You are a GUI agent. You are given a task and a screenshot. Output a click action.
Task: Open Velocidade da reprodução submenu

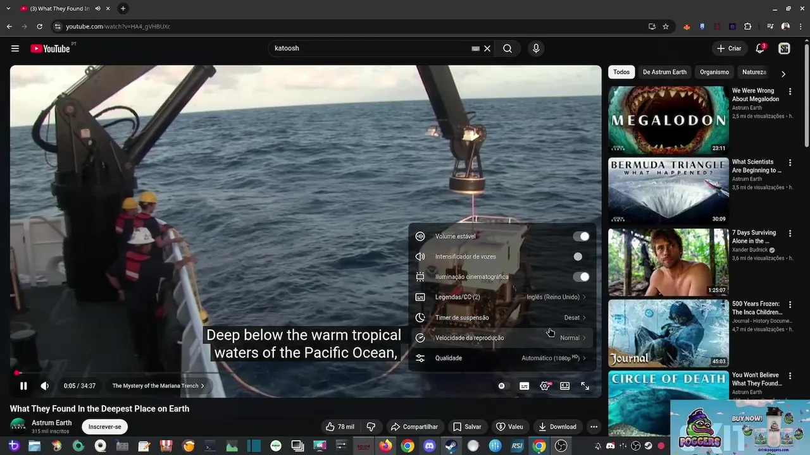[502, 338]
